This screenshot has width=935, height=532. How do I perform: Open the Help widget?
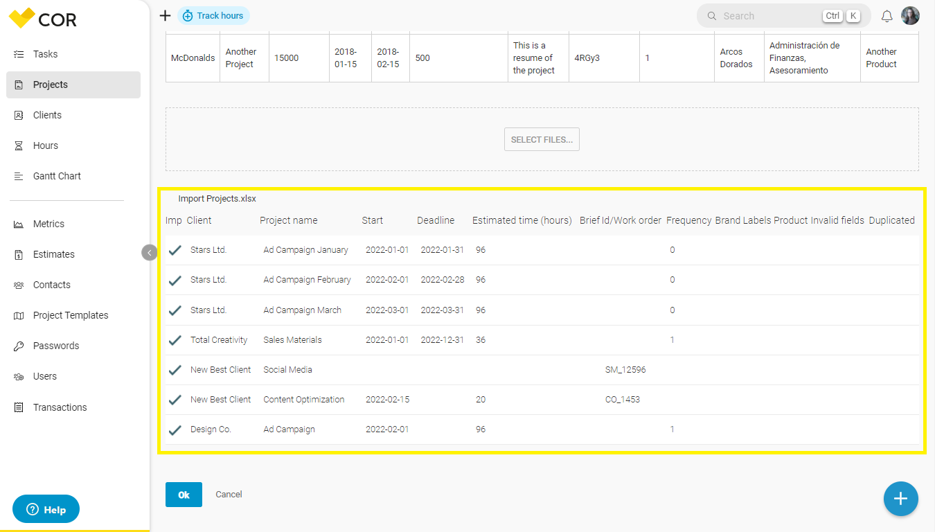(46, 510)
